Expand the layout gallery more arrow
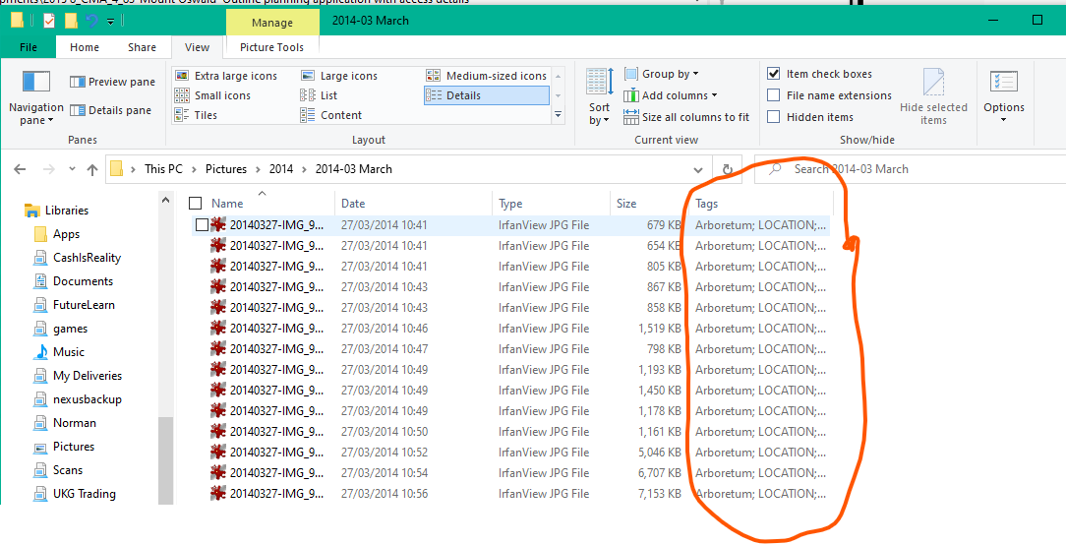This screenshot has height=545, width=1066. click(559, 115)
